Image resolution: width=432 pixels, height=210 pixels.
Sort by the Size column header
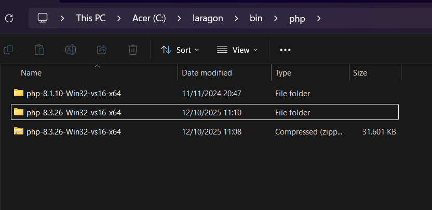[360, 73]
